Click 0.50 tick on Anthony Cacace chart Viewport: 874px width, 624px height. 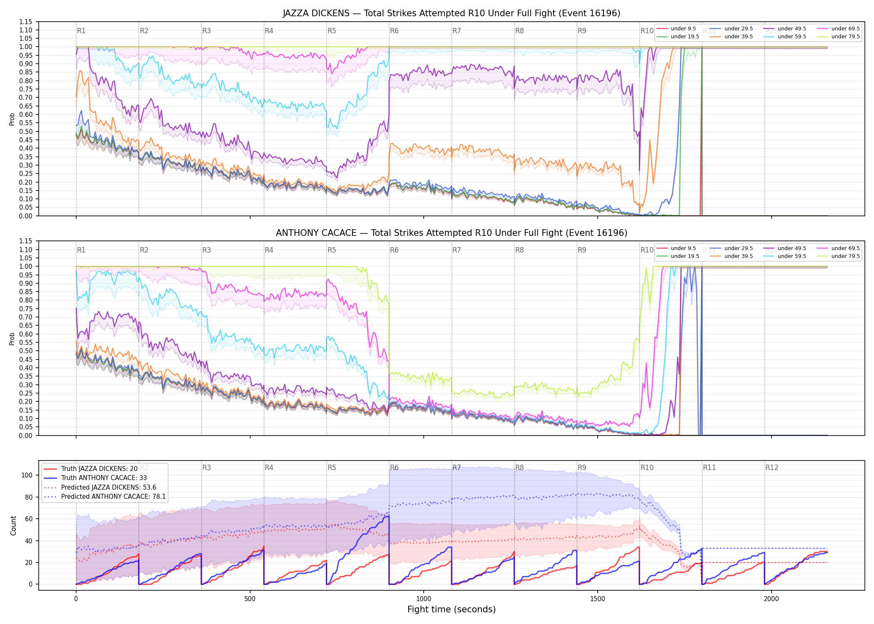(x=26, y=351)
